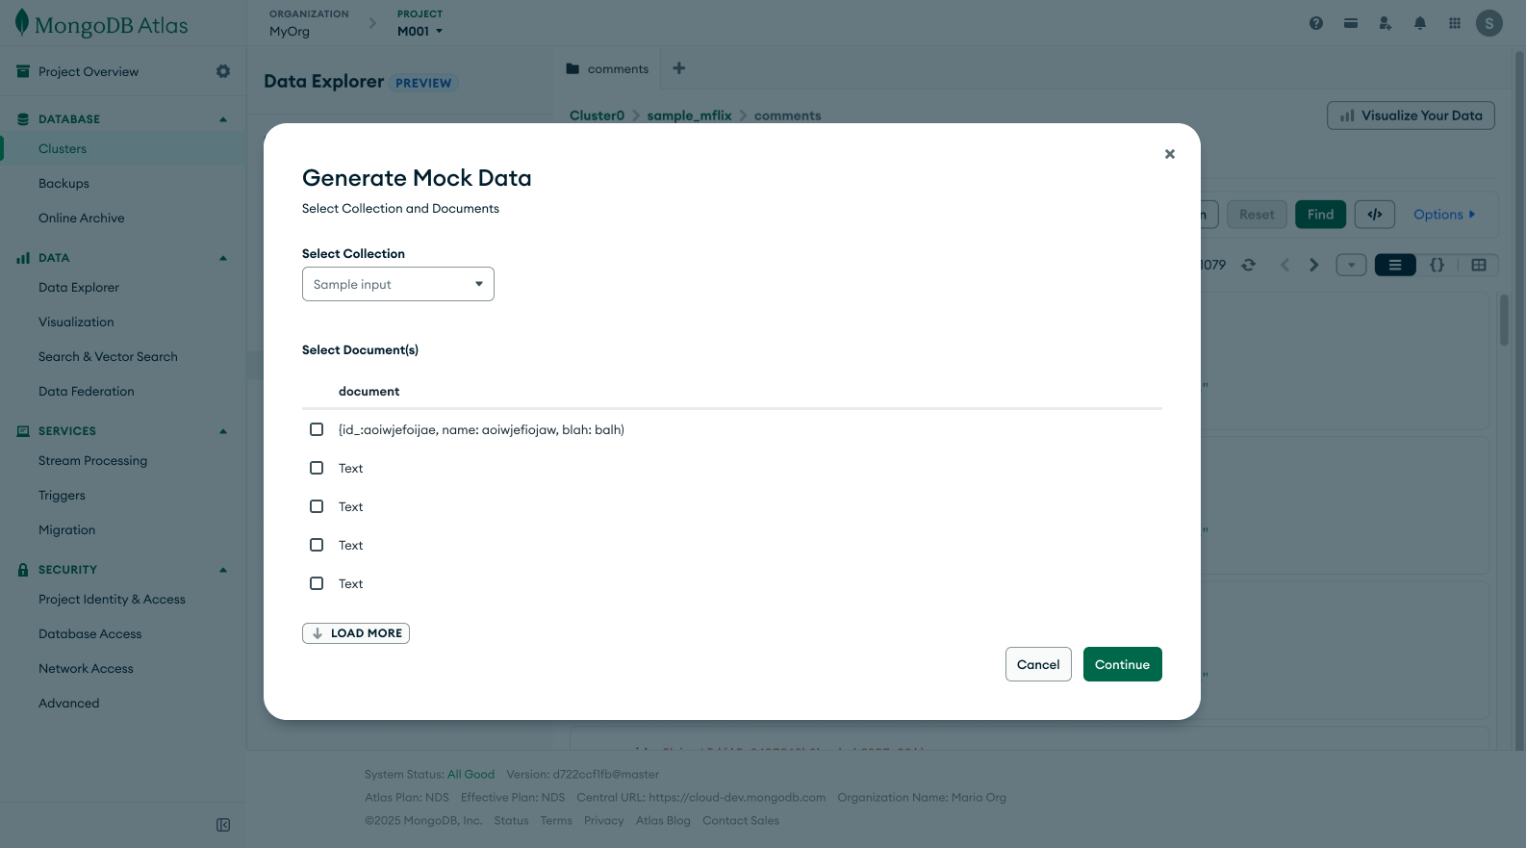This screenshot has width=1526, height=848.
Task: Collapse the SERVICES section
Action: (x=223, y=431)
